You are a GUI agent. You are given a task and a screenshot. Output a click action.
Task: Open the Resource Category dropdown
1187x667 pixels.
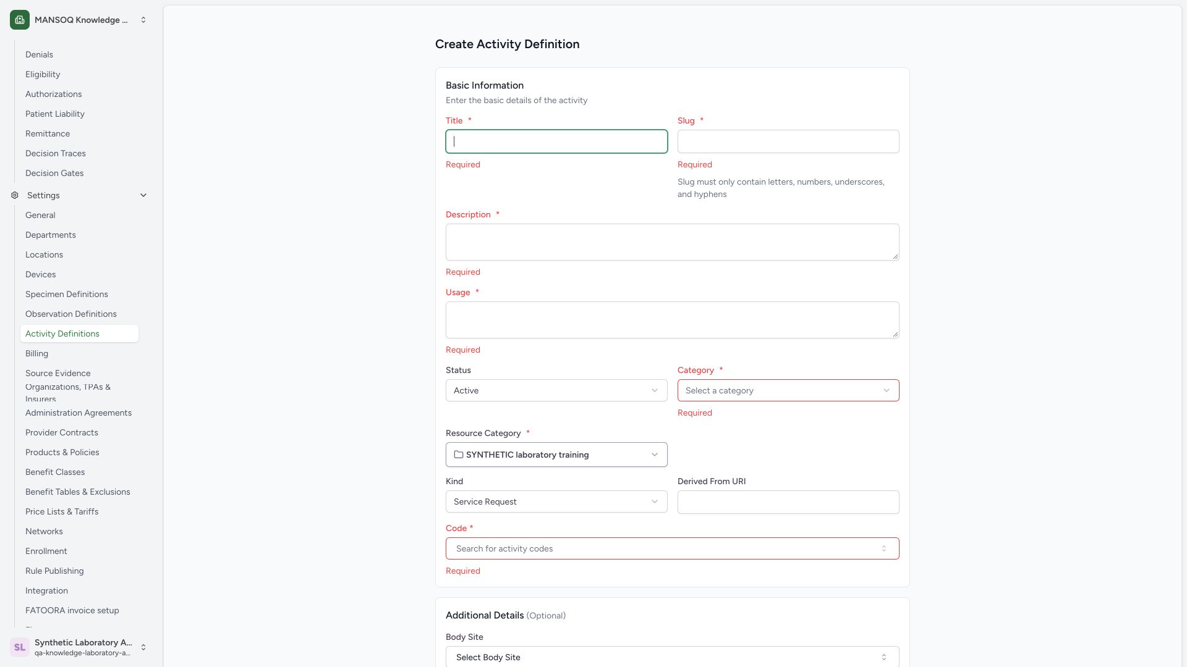(x=556, y=455)
